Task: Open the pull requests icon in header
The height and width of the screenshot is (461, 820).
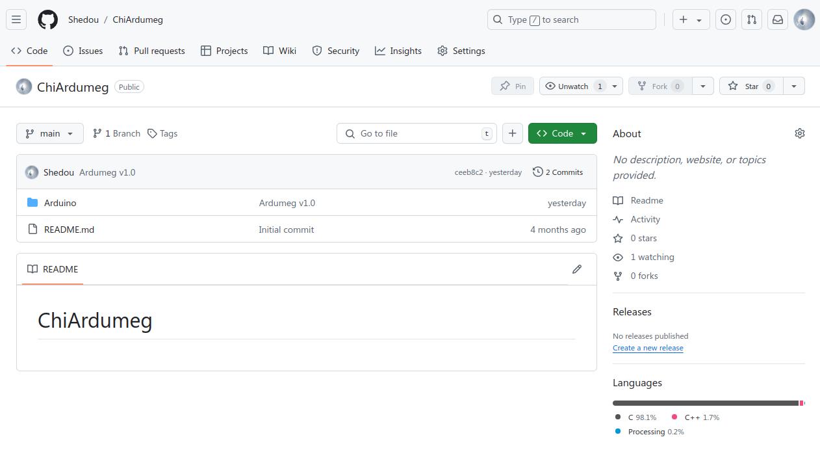Action: click(752, 20)
